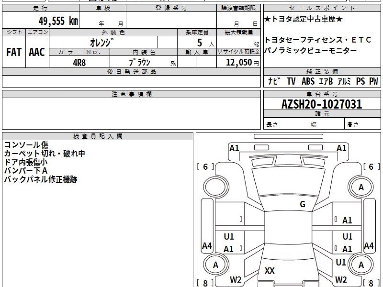383x287 pixels.
Task: Select the 登録番号 header
Action: [x=171, y=8]
